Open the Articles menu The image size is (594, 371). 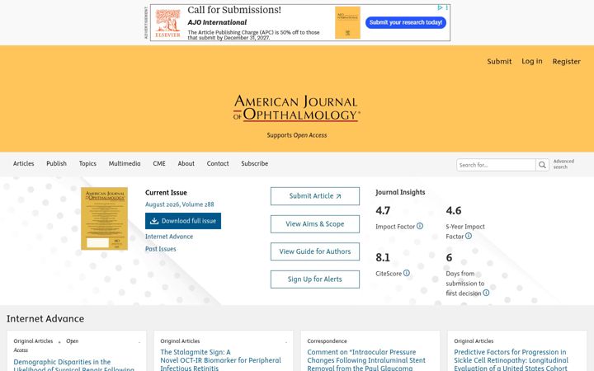[23, 163]
